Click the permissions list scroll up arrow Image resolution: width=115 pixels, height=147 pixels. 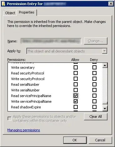click(x=105, y=65)
